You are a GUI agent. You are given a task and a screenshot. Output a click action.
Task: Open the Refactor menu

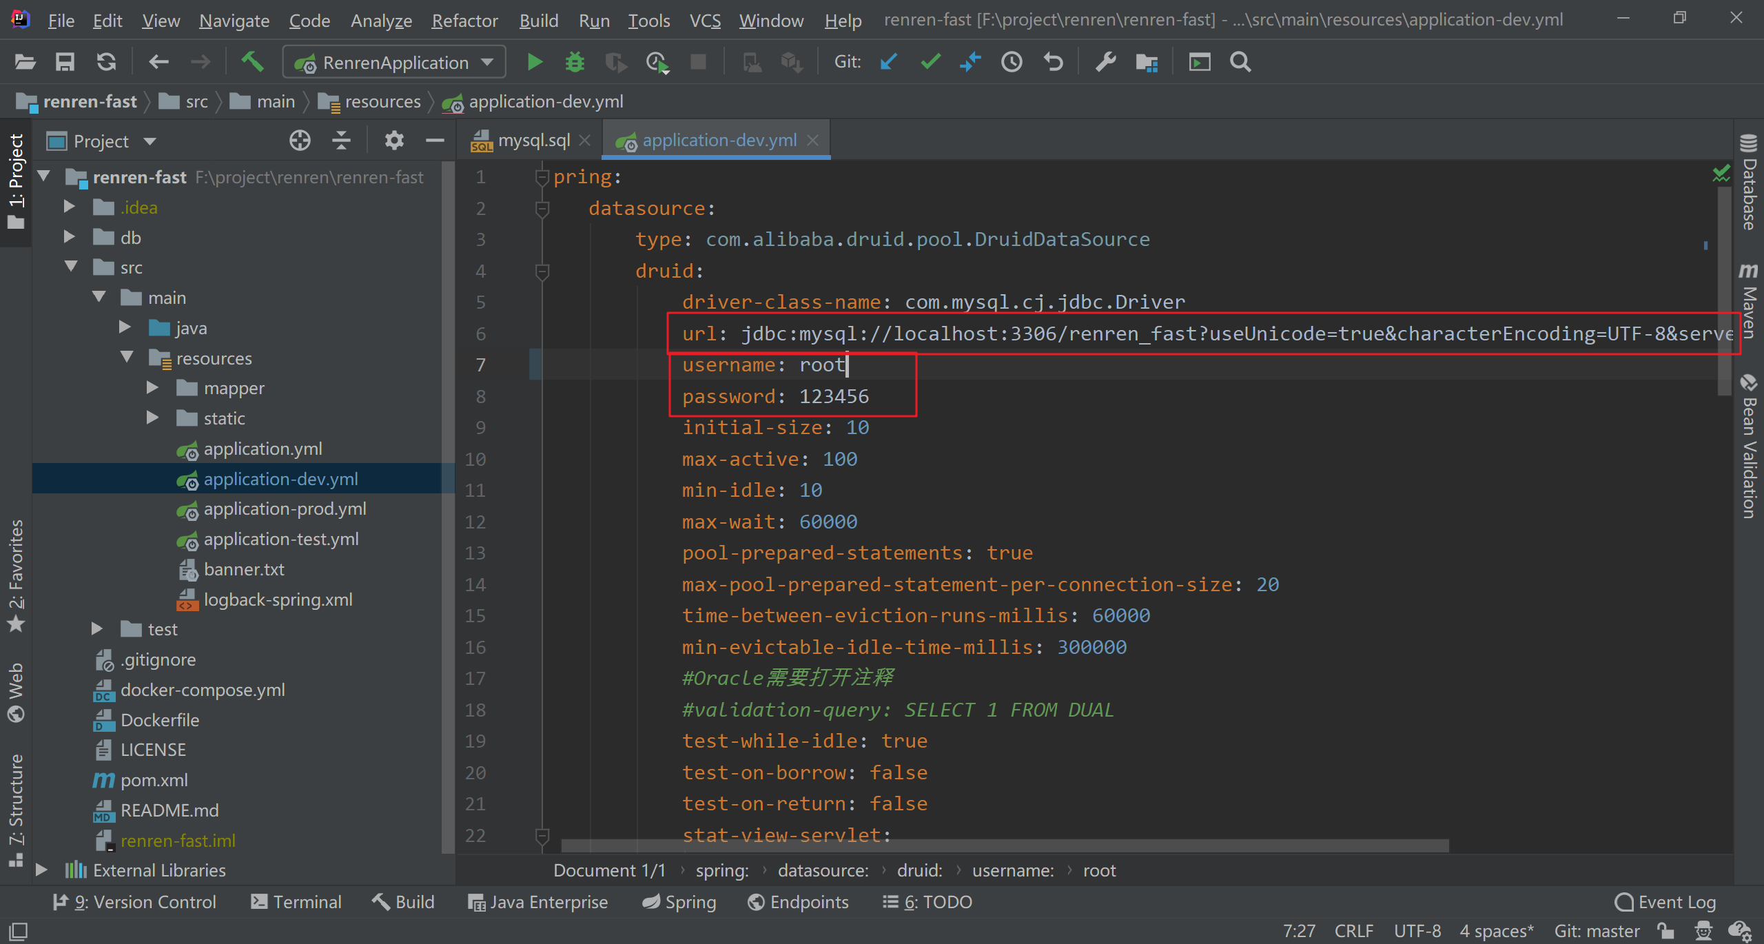[x=464, y=21]
